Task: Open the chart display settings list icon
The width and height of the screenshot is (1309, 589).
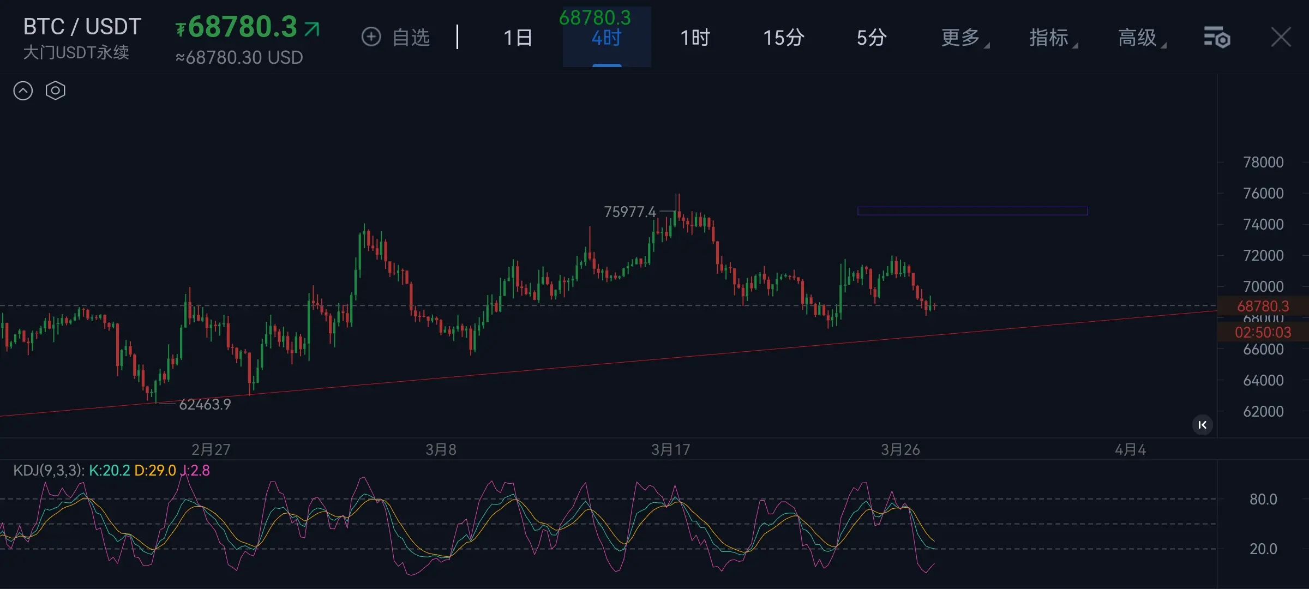Action: pos(1216,38)
